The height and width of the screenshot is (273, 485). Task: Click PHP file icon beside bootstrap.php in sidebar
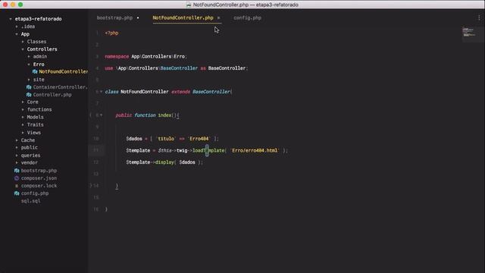17,171
